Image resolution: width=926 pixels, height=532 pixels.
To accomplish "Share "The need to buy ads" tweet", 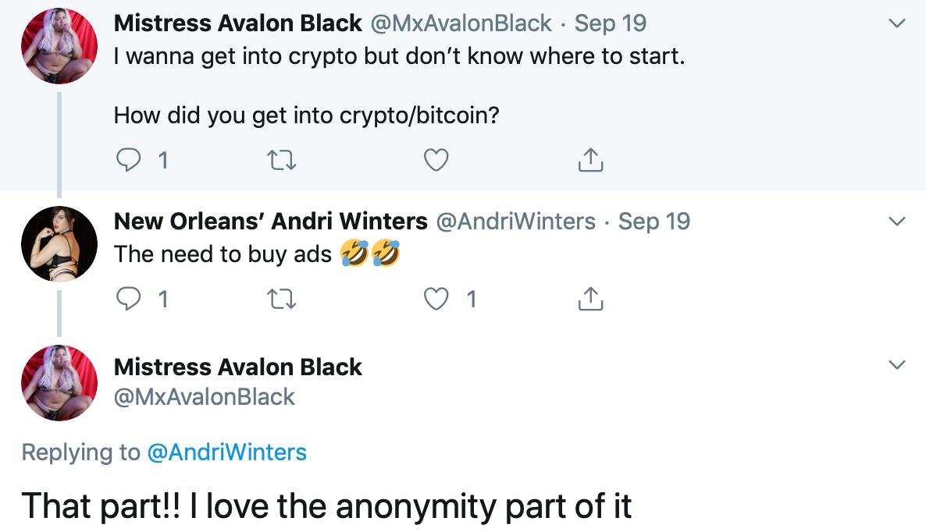I will 590,298.
